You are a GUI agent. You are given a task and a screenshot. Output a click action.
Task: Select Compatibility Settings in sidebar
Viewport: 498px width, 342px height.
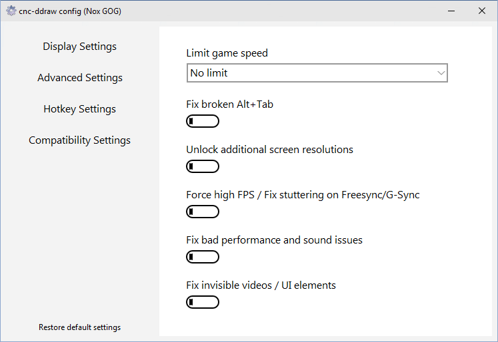(x=80, y=140)
